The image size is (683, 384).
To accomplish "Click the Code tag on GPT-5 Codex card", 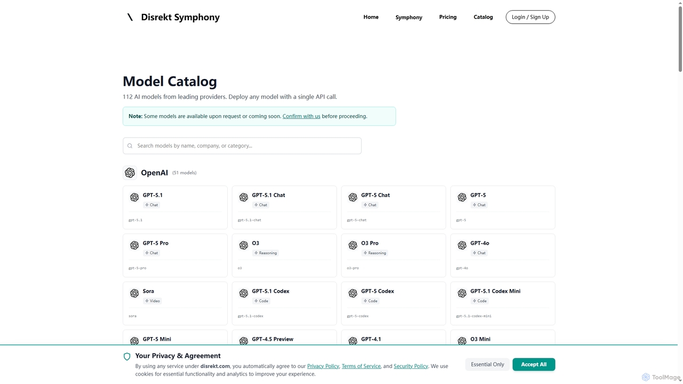I will point(370,301).
